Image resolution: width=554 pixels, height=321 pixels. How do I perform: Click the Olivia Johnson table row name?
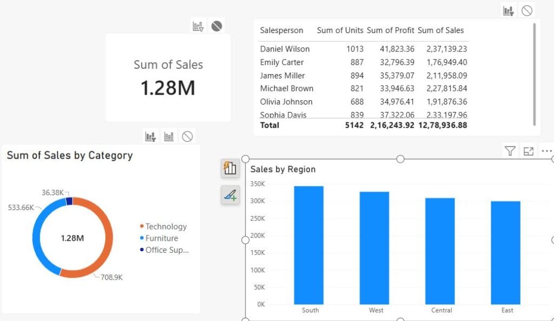286,102
